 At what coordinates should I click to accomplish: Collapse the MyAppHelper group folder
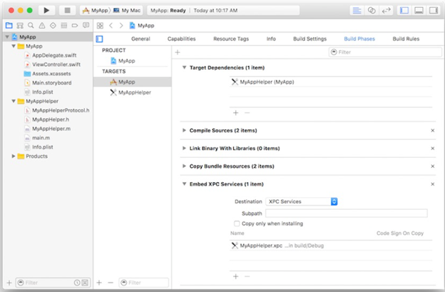tap(14, 101)
